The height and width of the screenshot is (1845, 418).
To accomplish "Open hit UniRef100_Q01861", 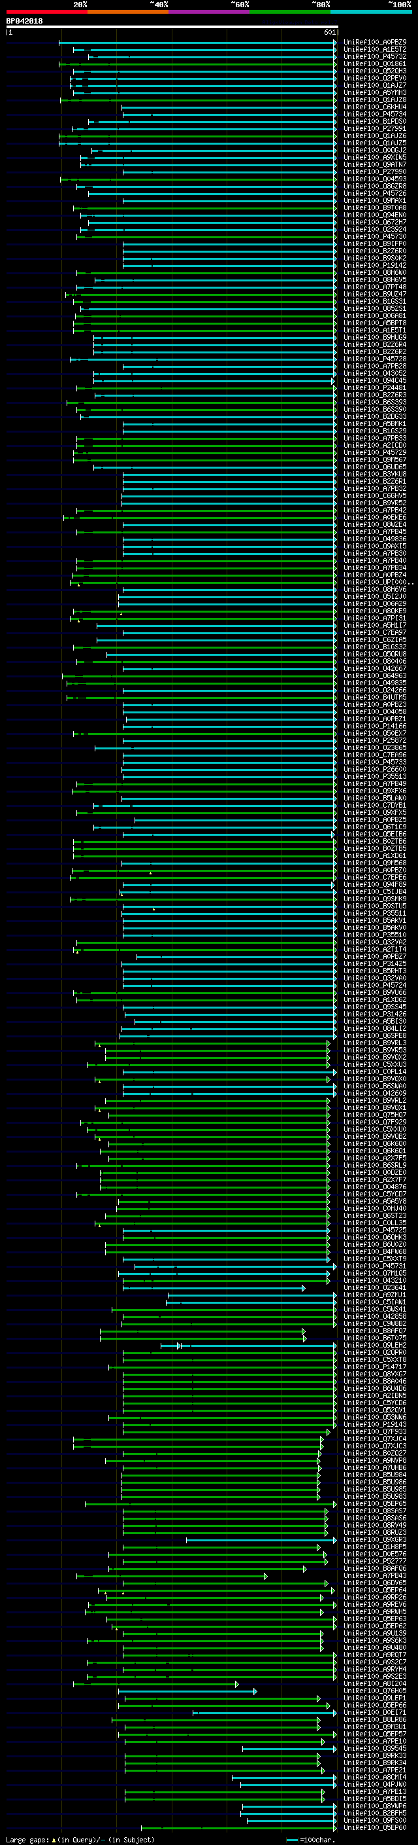I will point(375,63).
